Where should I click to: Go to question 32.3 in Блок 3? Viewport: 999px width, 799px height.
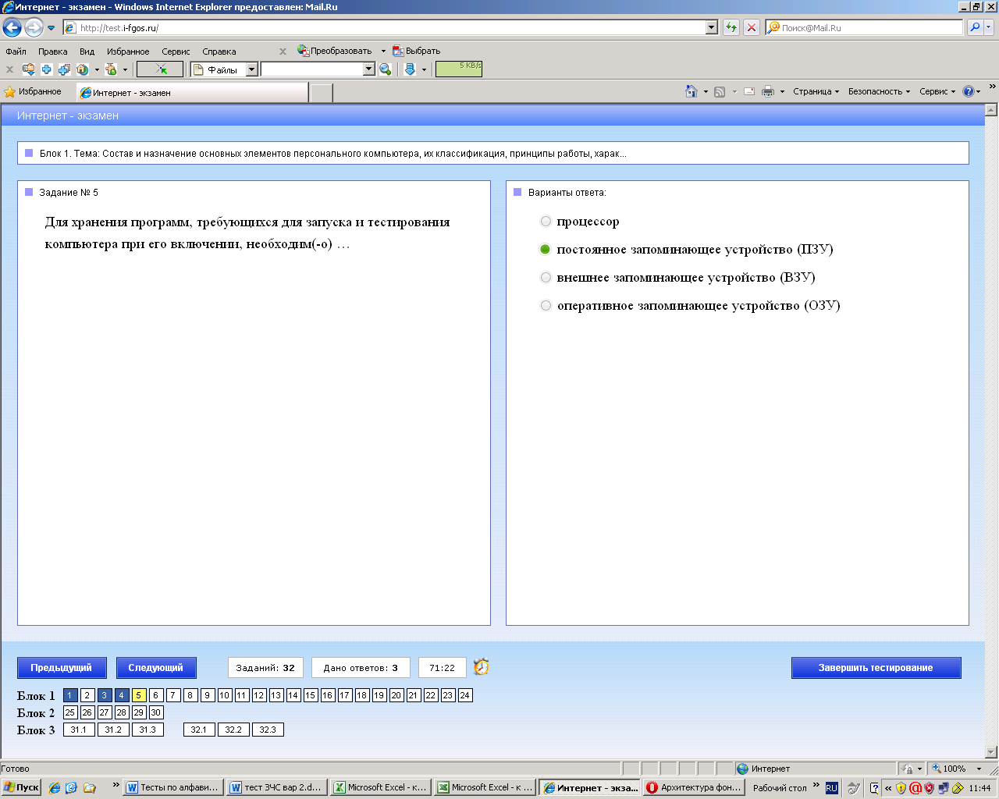268,730
